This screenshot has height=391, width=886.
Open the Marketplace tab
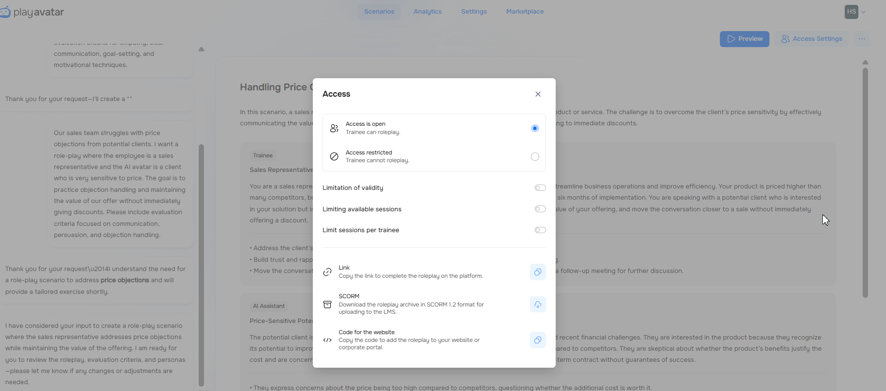tap(525, 12)
